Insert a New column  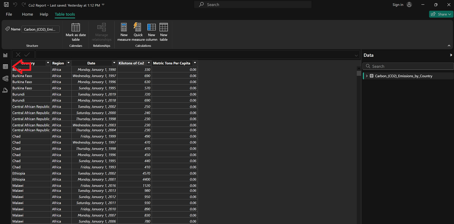pyautogui.click(x=151, y=32)
